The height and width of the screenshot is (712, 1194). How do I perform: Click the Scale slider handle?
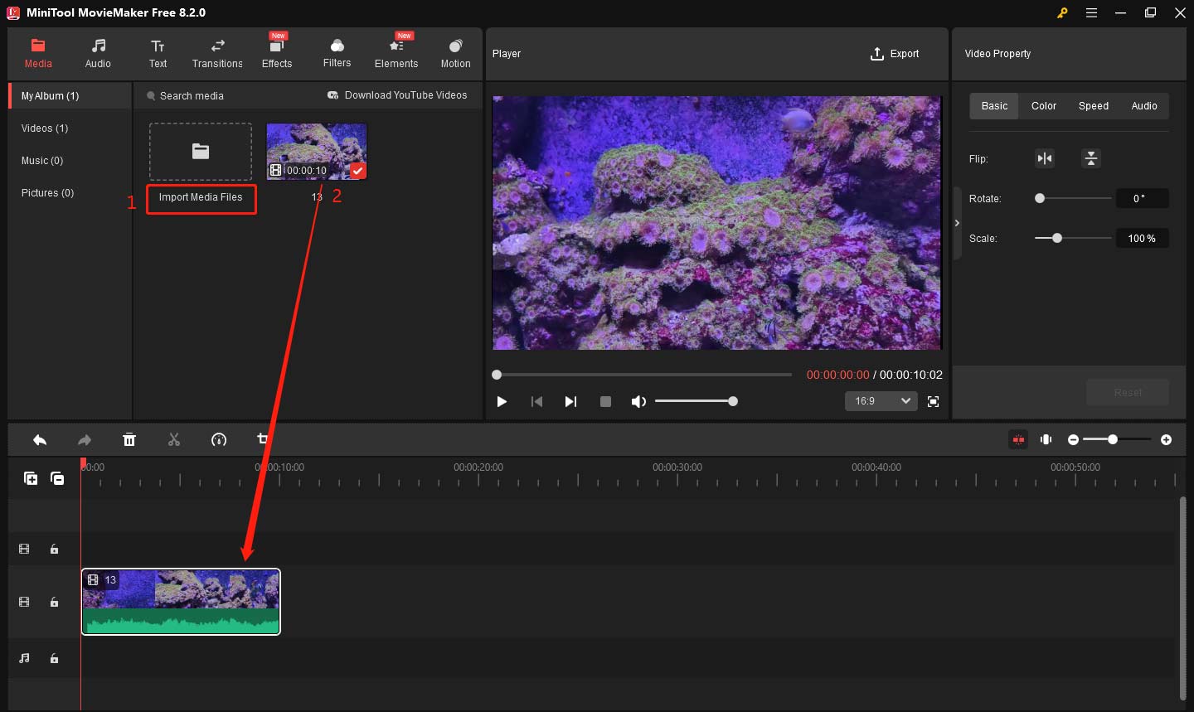click(x=1057, y=238)
